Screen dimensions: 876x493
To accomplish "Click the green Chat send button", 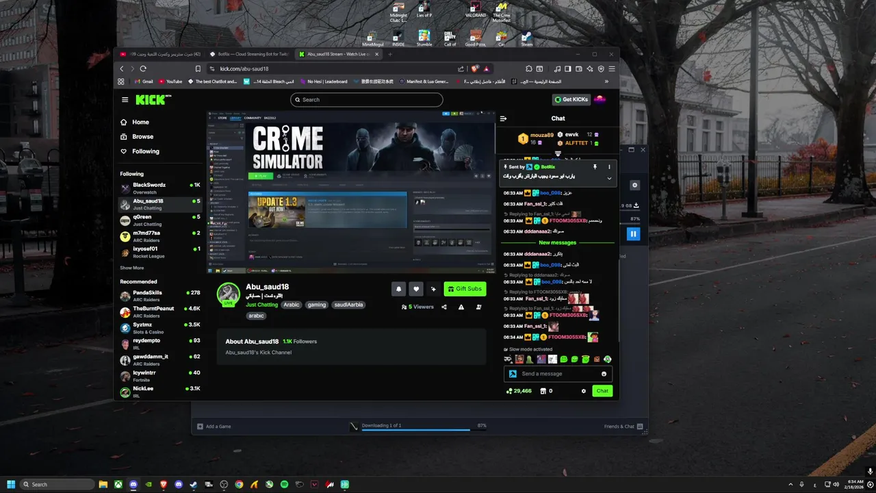I will point(602,391).
